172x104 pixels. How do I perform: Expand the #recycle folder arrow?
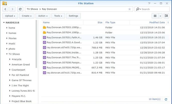pos(10,59)
